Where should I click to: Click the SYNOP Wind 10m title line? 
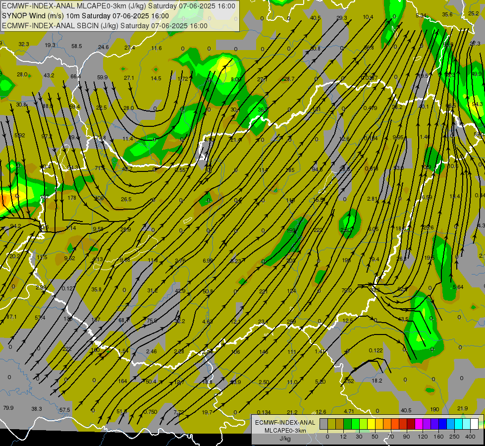coord(85,16)
